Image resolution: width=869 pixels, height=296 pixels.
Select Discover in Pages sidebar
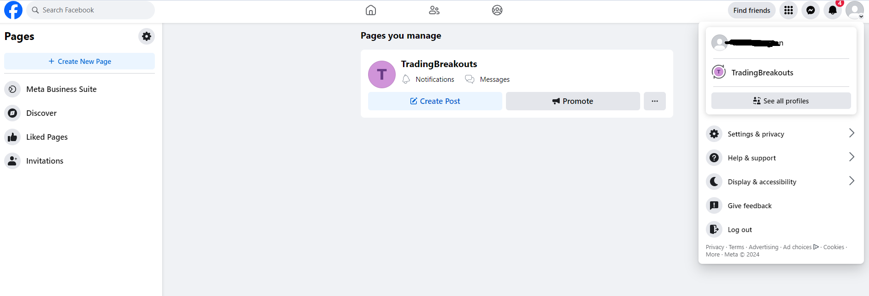tap(80, 113)
